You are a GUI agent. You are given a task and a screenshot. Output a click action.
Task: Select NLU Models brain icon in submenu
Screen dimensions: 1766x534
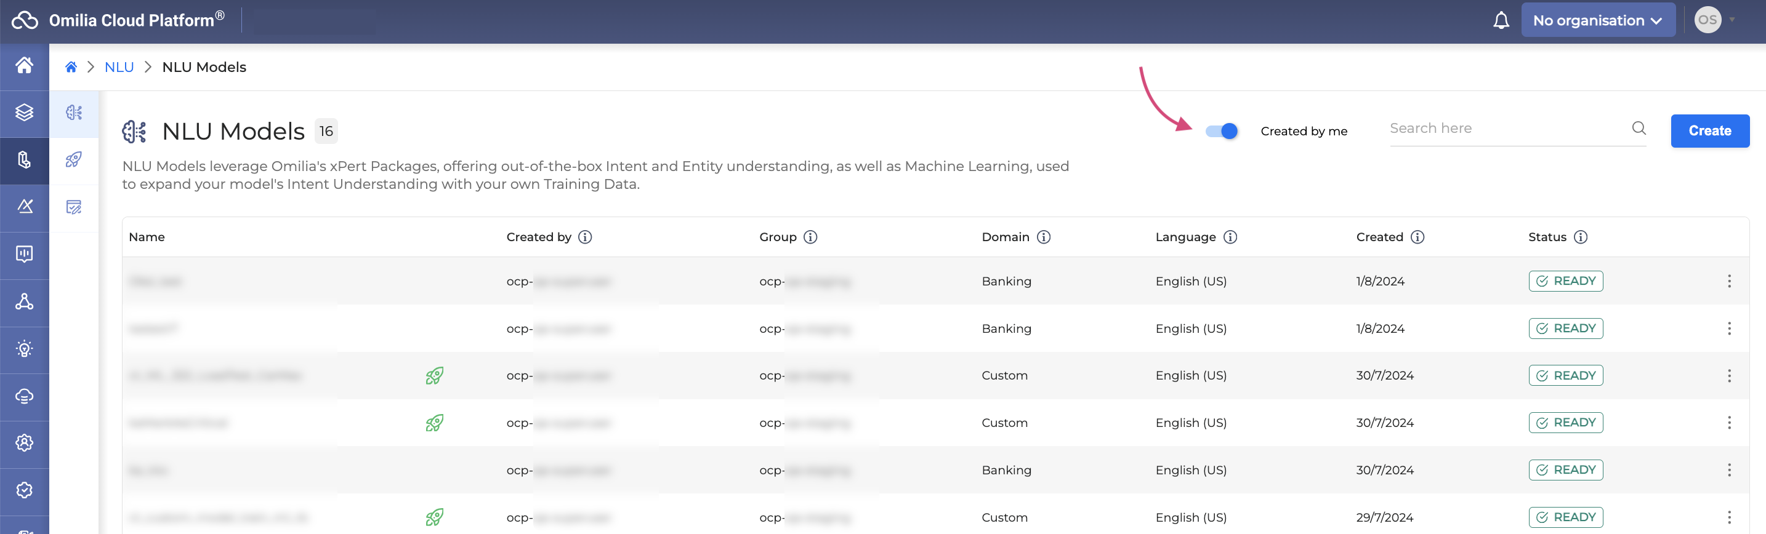[x=74, y=113]
